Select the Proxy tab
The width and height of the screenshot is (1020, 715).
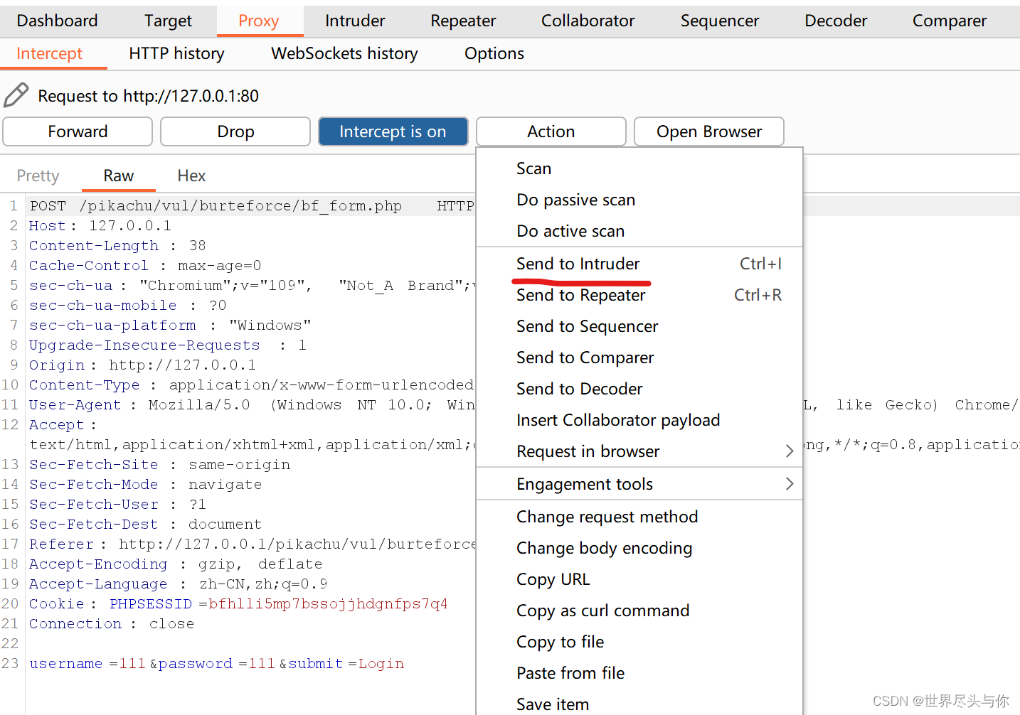coord(259,21)
